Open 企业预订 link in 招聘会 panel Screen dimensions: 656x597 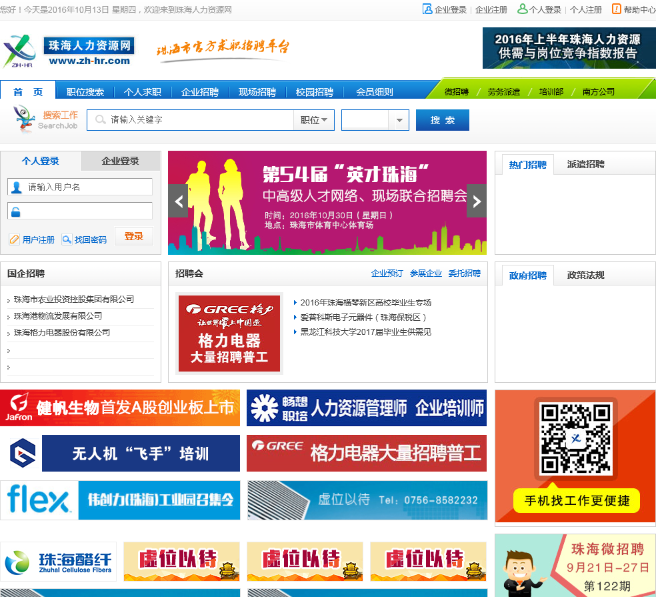coord(387,273)
